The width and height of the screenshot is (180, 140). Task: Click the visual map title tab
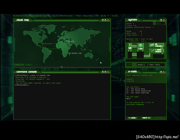coord(22,20)
